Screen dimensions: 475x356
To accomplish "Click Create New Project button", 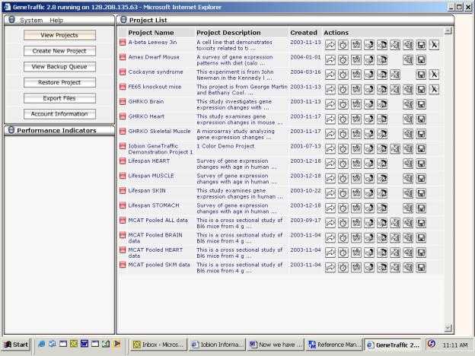I will (x=59, y=51).
